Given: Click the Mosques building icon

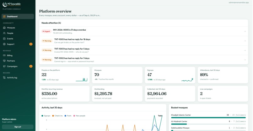Looking at the screenshot, I should click(4, 28).
